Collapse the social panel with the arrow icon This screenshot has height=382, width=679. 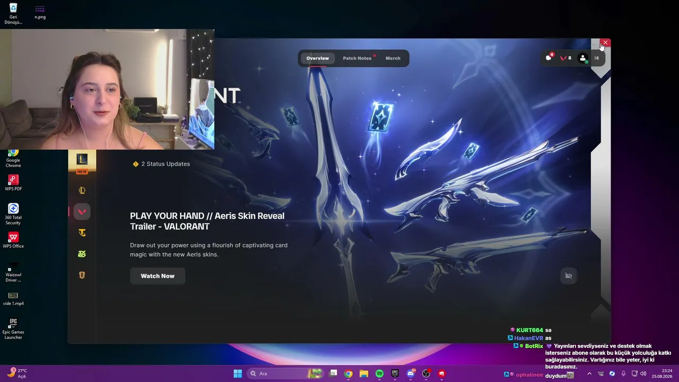pyautogui.click(x=597, y=58)
